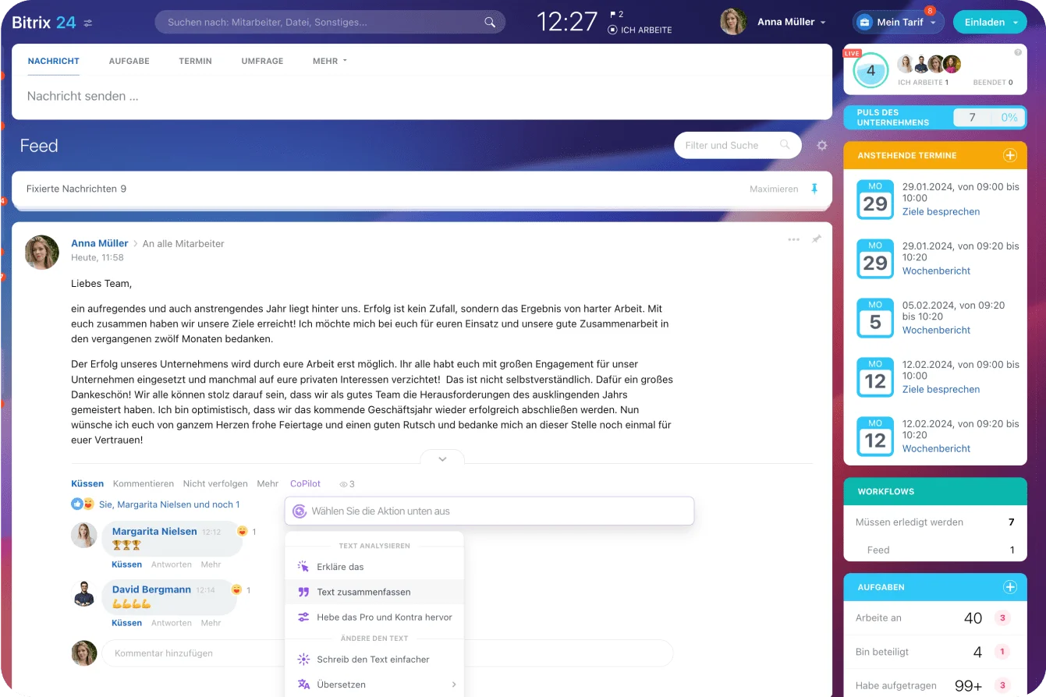
Task: Open feed settings gear icon
Action: click(821, 145)
